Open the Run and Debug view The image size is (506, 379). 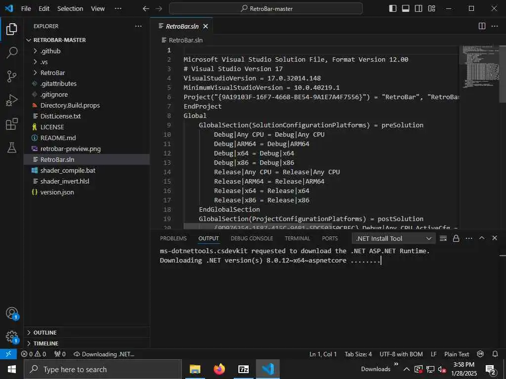point(12,100)
